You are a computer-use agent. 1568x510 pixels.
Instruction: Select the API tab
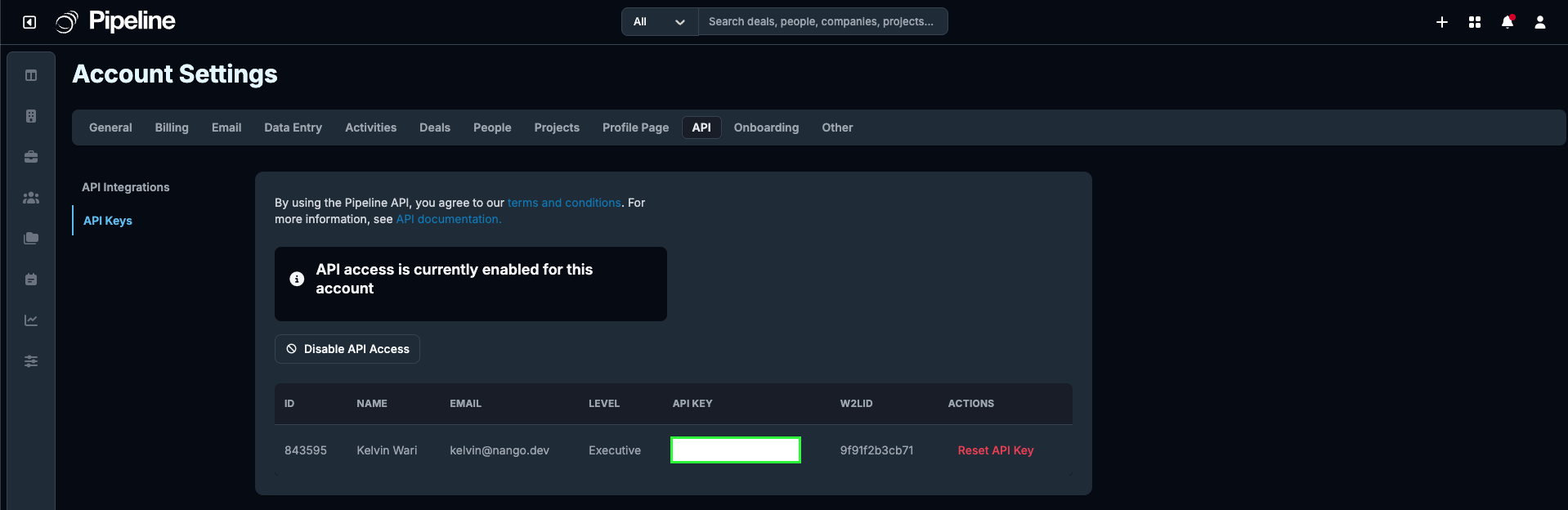701,127
